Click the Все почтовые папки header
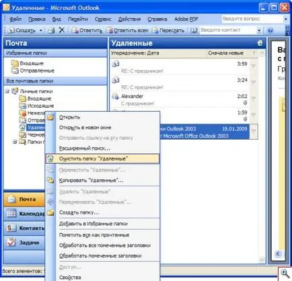Viewport: 292px width, 281px height. (55, 81)
